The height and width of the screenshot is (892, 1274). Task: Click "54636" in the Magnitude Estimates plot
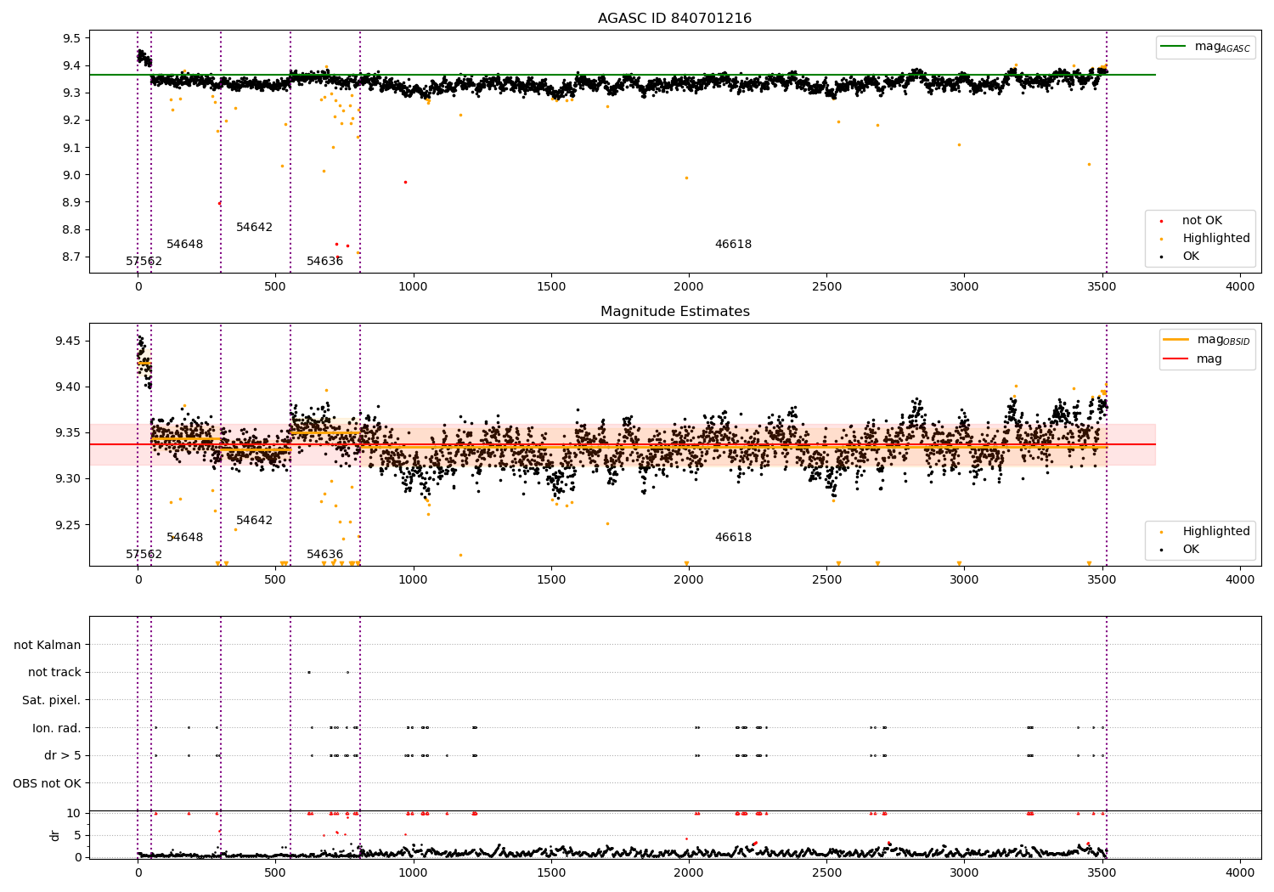tap(325, 555)
